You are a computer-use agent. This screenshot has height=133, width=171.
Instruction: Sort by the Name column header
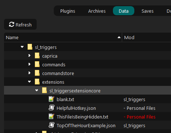(x=63, y=37)
